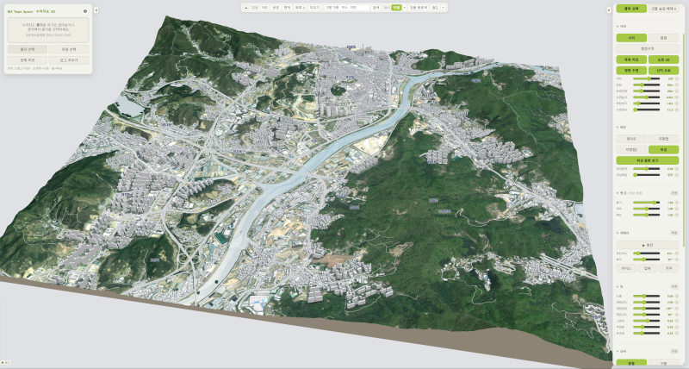Reset the 채도 slider with its round icon
Image resolution: width=689 pixels, height=369 pixels.
point(677,215)
